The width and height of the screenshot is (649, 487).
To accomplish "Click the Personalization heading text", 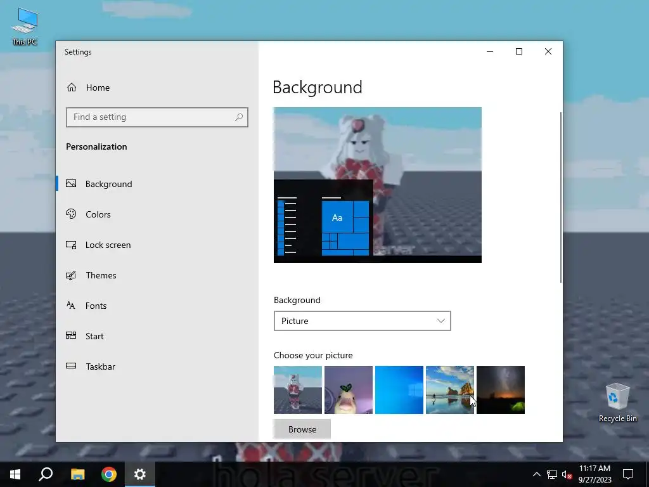I will (96, 146).
